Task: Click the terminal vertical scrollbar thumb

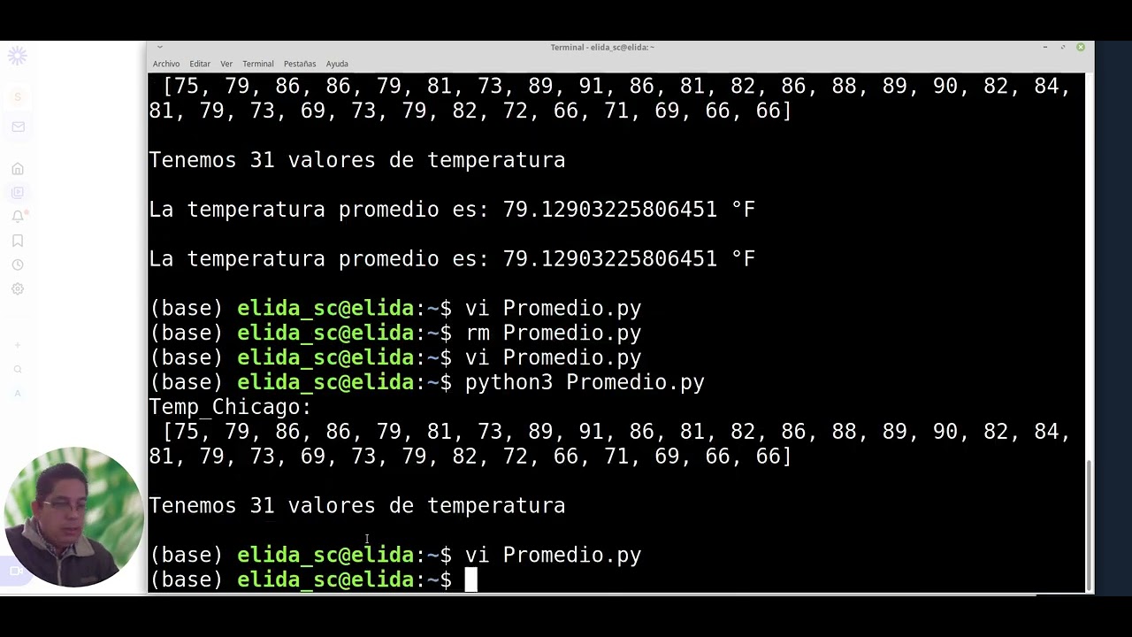Action: tap(1090, 525)
